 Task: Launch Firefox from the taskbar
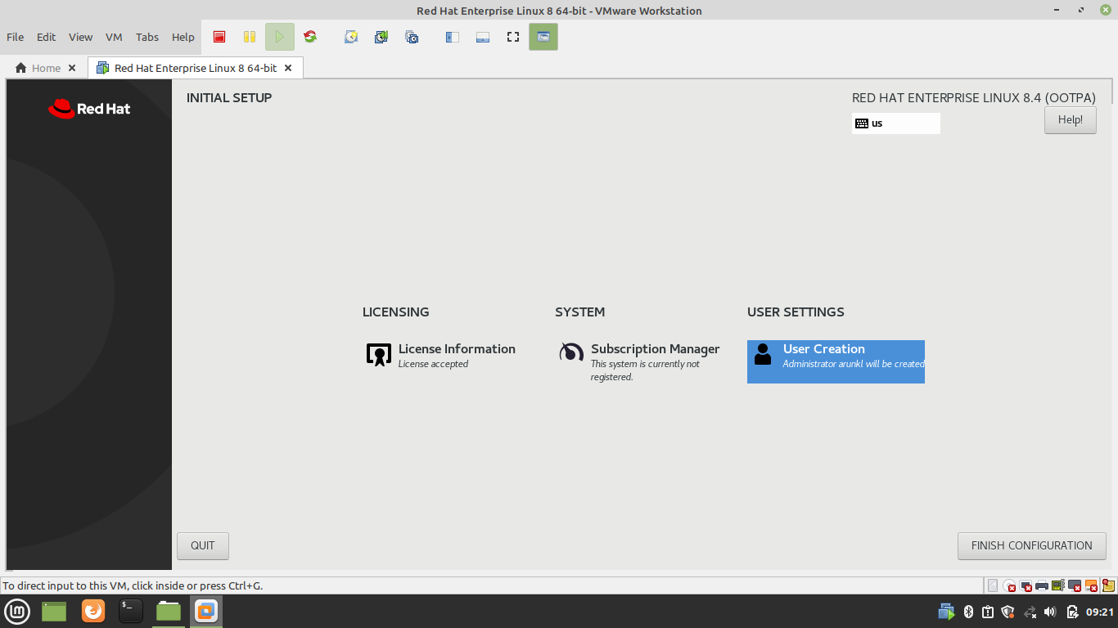tap(93, 611)
